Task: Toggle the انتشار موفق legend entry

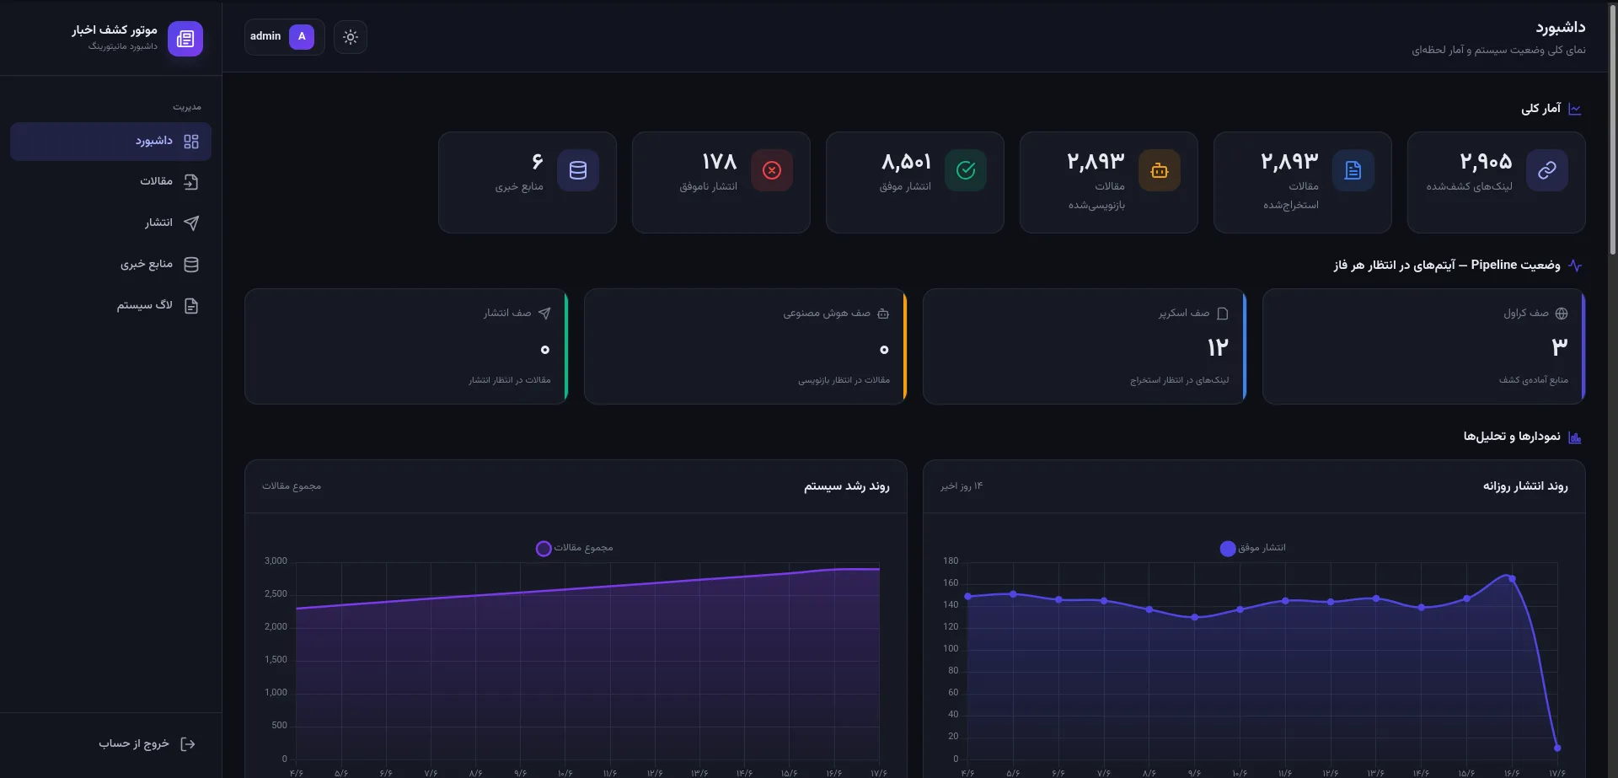Action: pyautogui.click(x=1253, y=548)
